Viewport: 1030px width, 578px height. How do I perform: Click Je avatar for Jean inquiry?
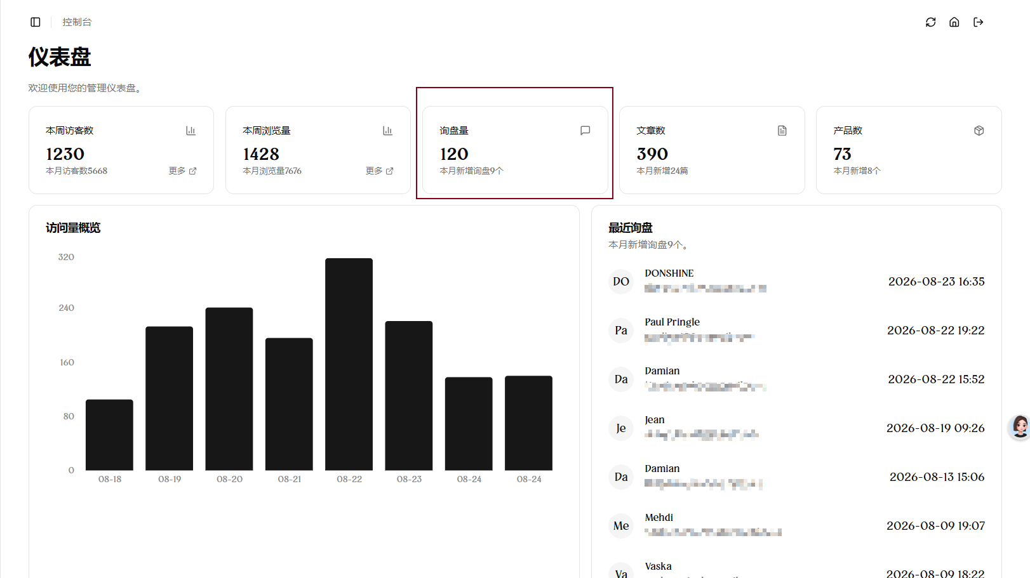621,428
